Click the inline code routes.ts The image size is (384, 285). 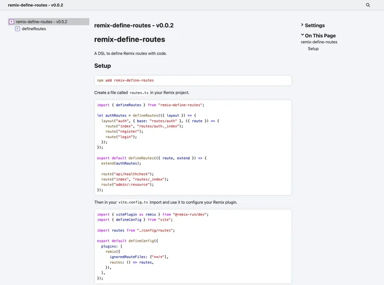(x=139, y=93)
